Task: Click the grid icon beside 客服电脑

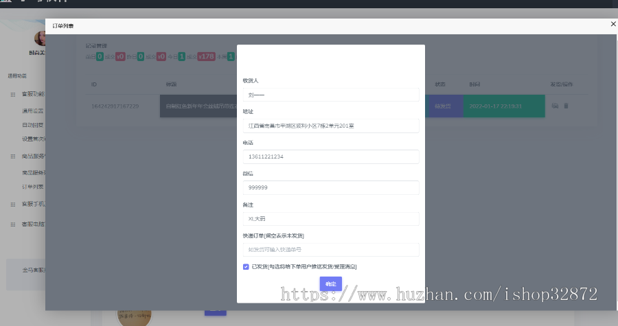Action: [12, 224]
